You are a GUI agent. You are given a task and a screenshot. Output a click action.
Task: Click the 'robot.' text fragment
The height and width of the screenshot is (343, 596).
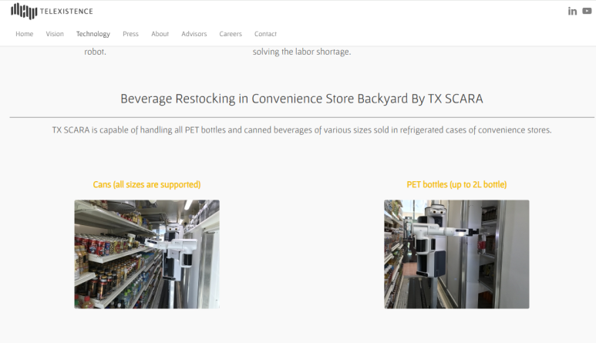[95, 52]
